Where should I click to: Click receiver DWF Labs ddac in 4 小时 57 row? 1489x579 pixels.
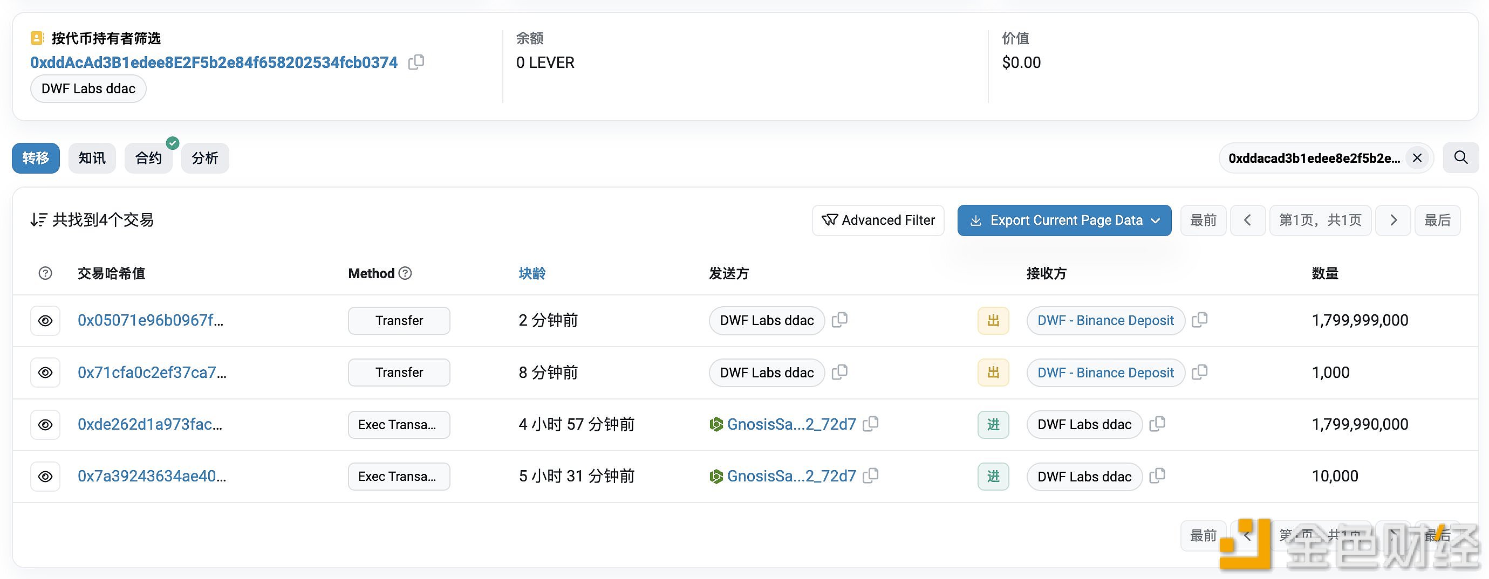tap(1084, 425)
